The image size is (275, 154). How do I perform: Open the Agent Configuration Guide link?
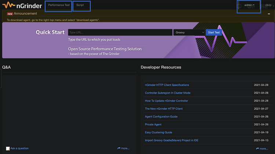click(161, 117)
